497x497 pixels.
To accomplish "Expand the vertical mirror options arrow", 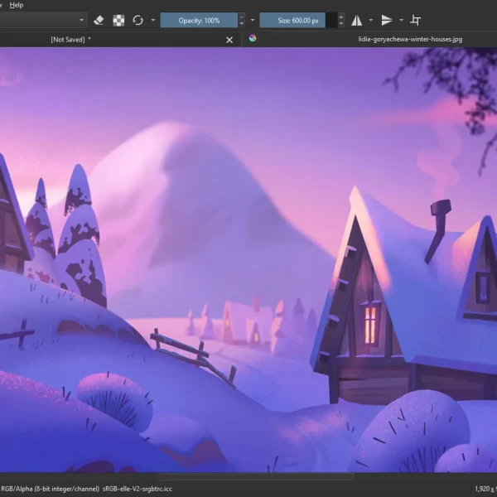I will tap(401, 20).
